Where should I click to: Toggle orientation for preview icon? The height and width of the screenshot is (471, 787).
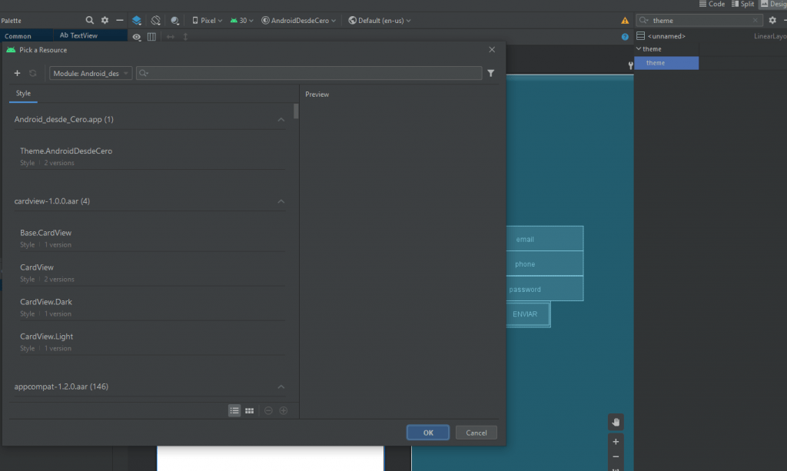[155, 20]
